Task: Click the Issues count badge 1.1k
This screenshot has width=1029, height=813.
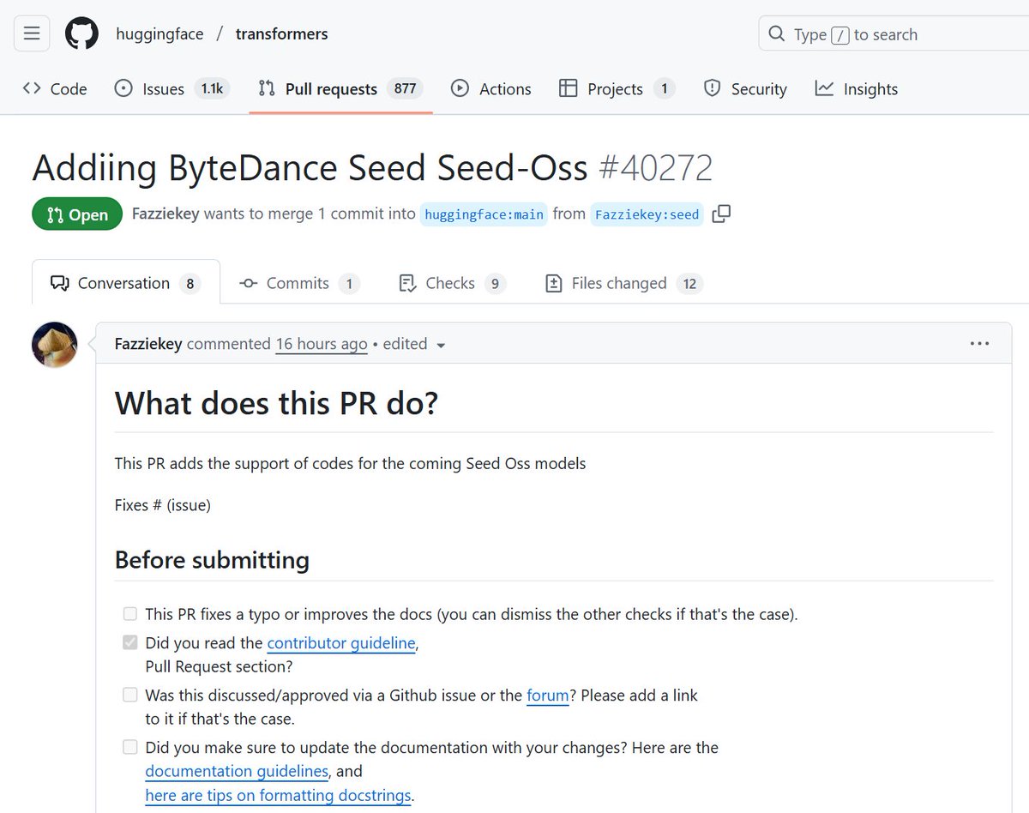Action: click(211, 88)
